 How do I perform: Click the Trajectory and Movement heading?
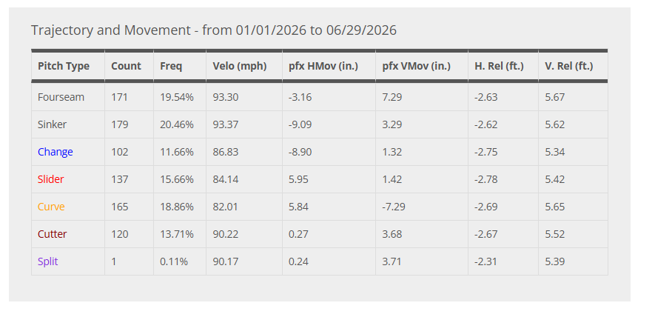214,30
